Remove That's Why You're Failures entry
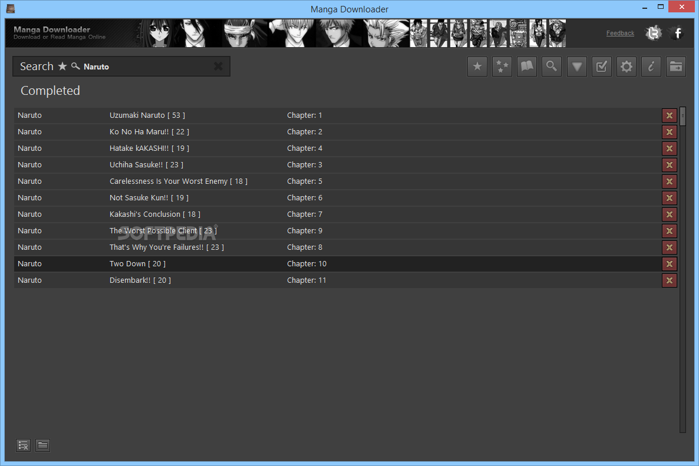Viewport: 699px width, 466px height. [669, 247]
